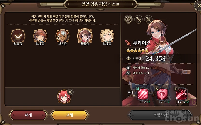Remove the red-haired hero with X badge
The height and width of the screenshot is (125, 201).
click(x=70, y=92)
